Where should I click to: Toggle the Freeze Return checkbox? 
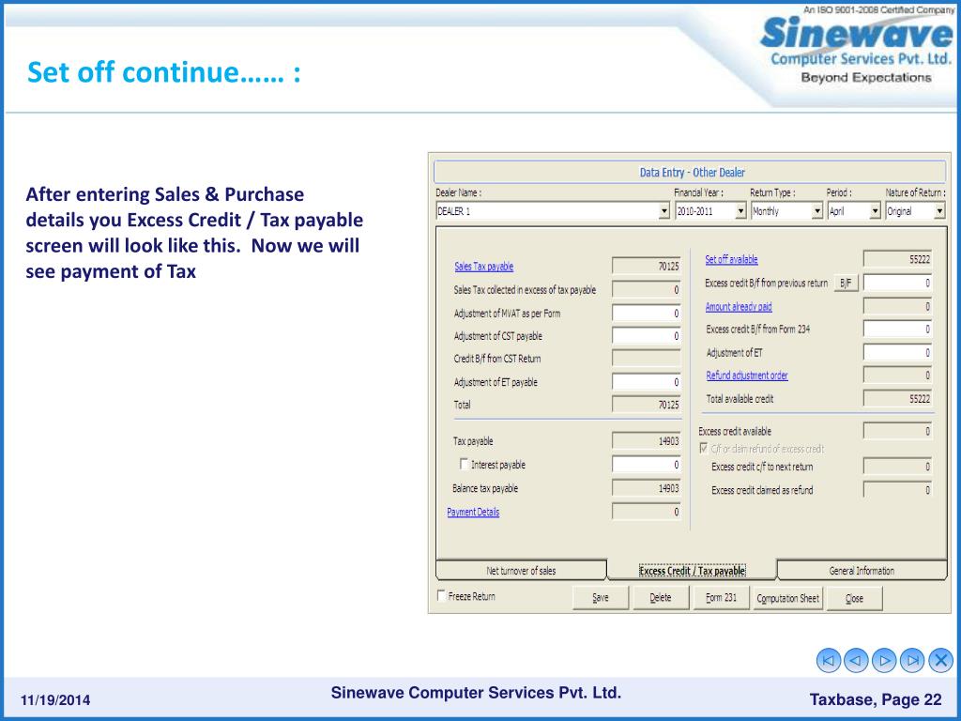pyautogui.click(x=441, y=595)
